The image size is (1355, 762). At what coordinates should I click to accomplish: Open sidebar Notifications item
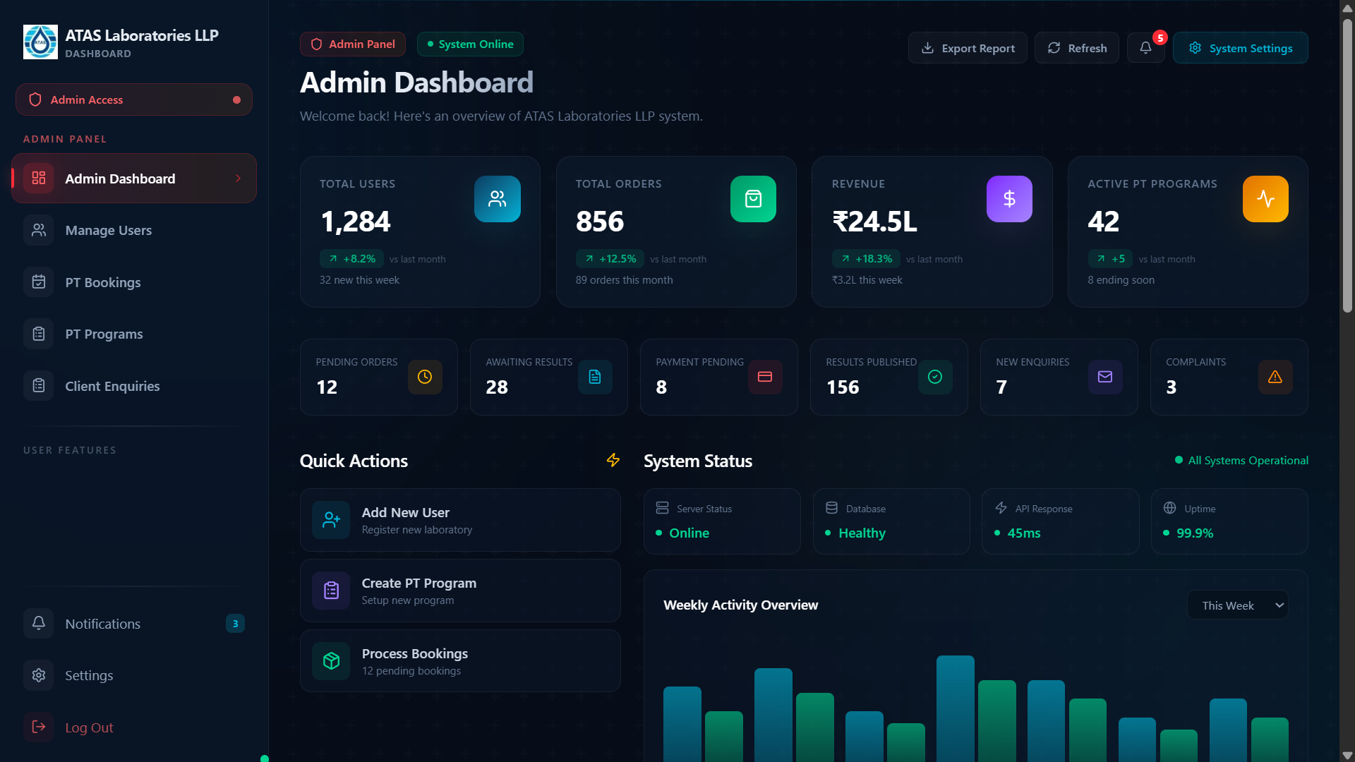coord(134,624)
